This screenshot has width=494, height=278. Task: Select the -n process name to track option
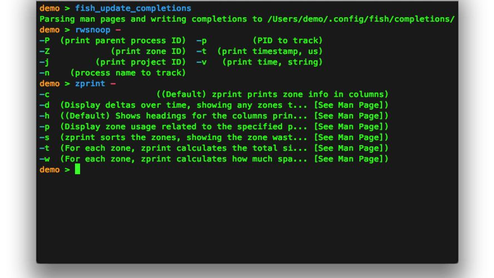(x=113, y=73)
